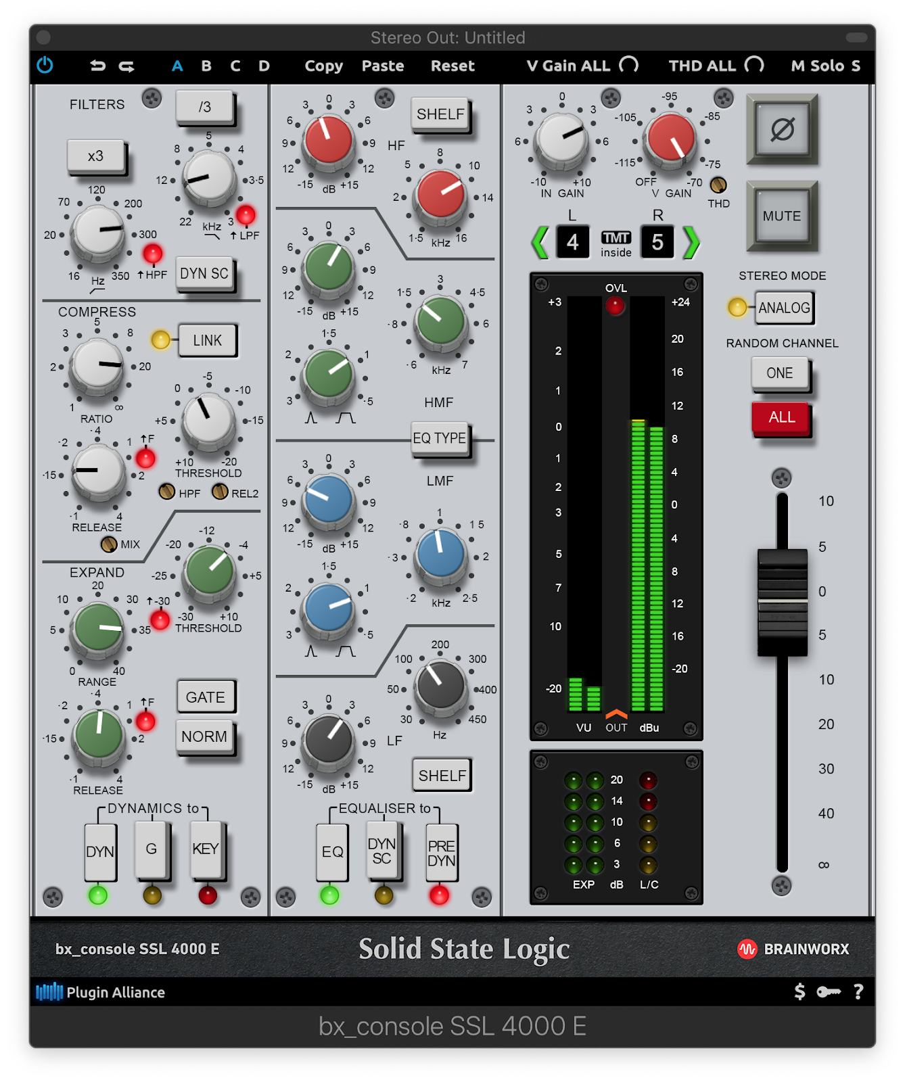The image size is (905, 1082).
Task: Enable the filter /3 divider button
Action: [206, 107]
